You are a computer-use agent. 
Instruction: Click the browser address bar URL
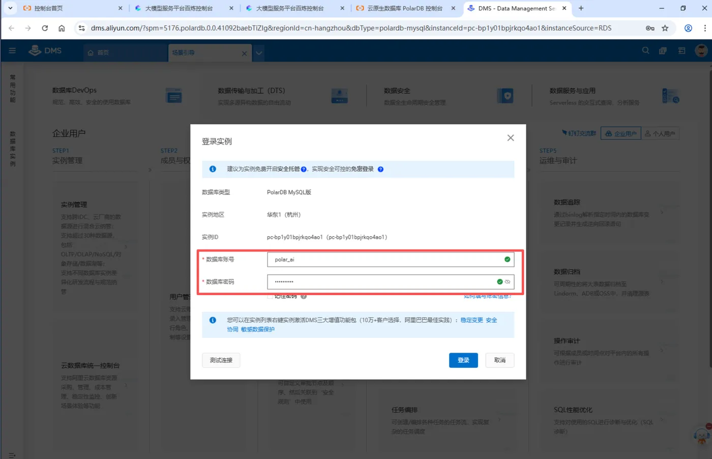[x=351, y=28]
